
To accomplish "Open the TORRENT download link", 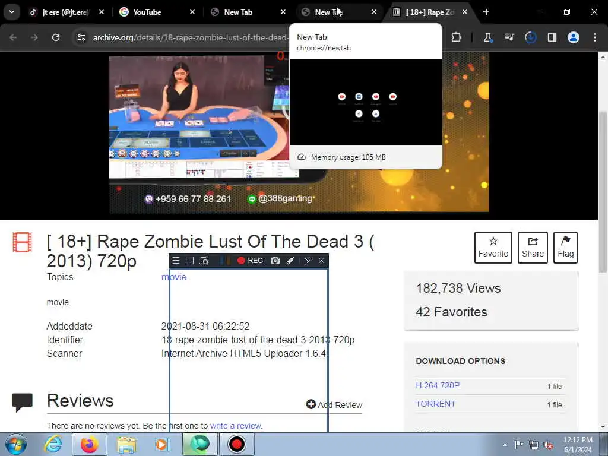I will coord(436,404).
